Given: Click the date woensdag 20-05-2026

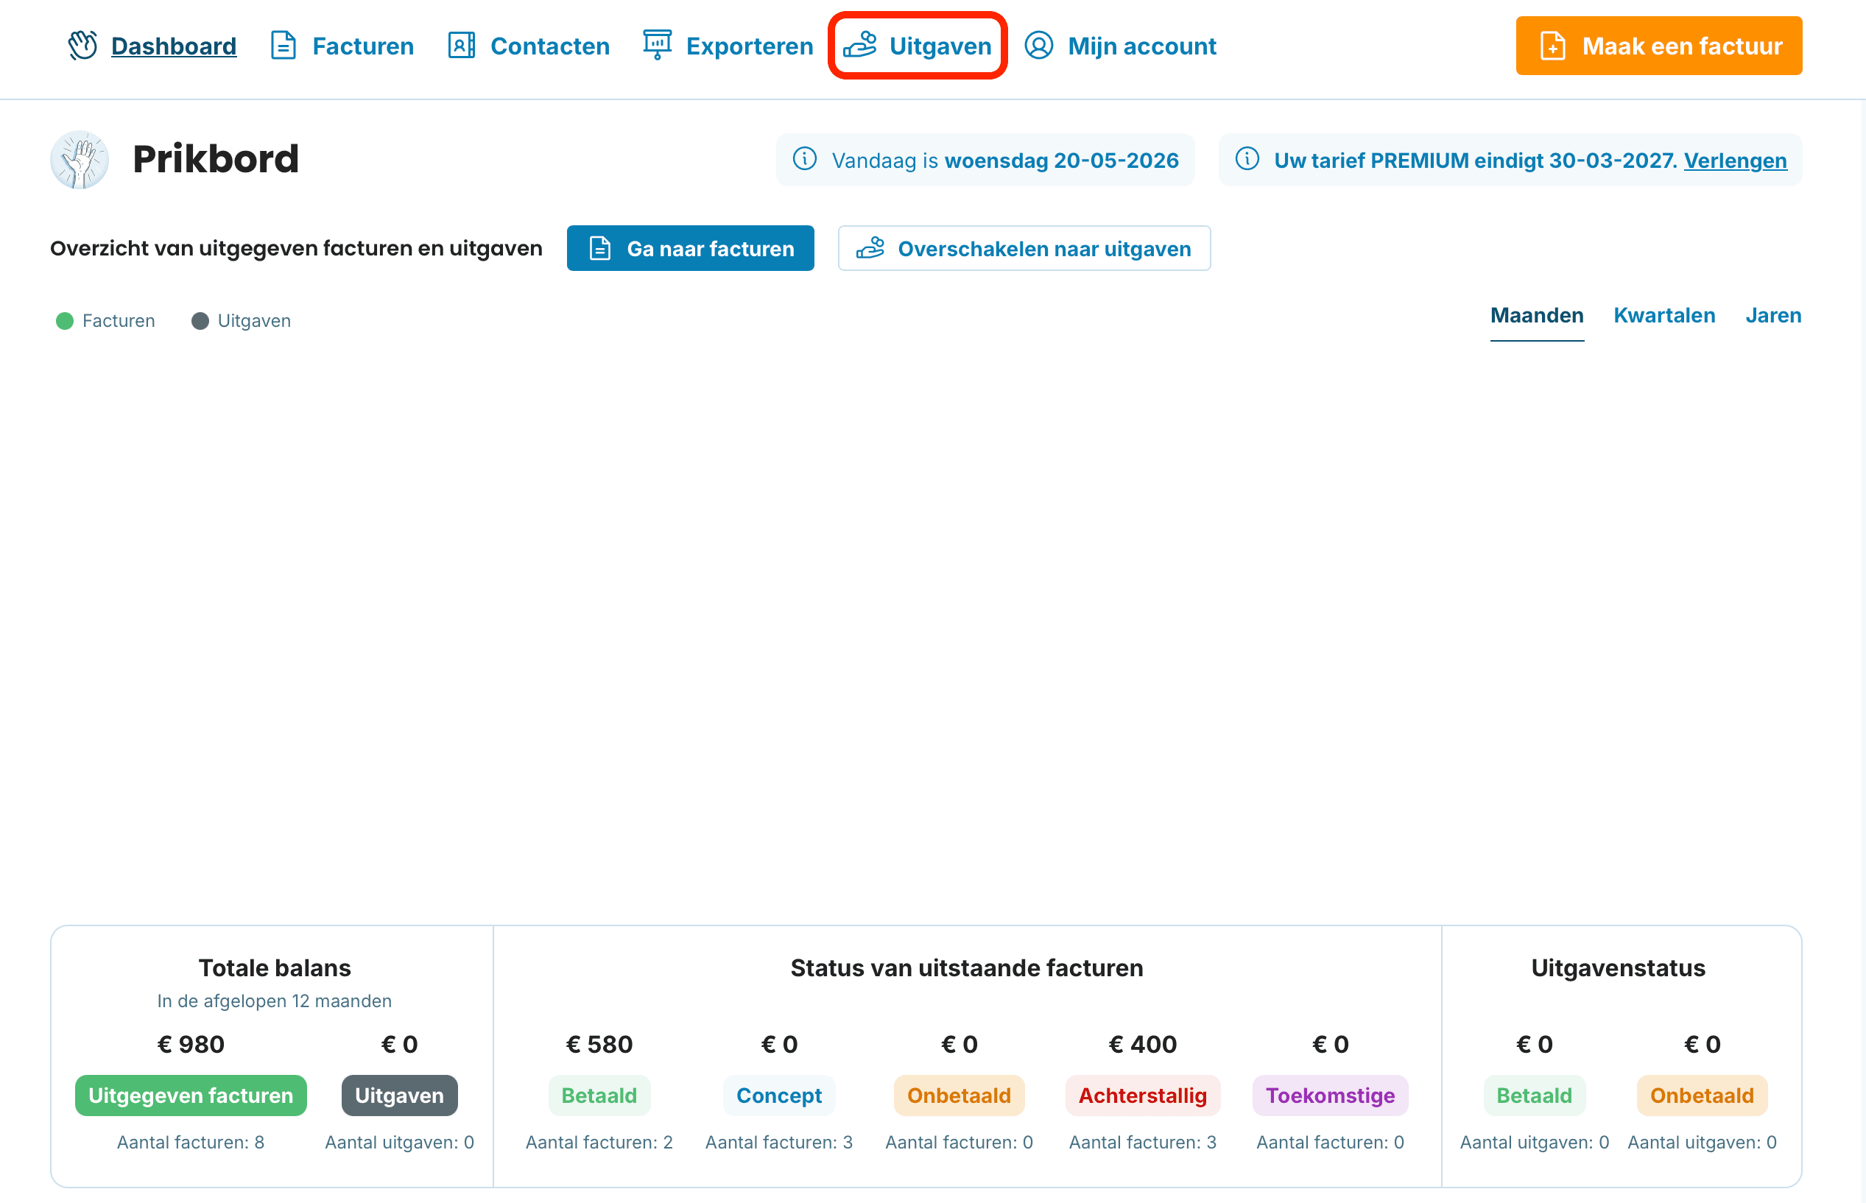Looking at the screenshot, I should (1061, 160).
